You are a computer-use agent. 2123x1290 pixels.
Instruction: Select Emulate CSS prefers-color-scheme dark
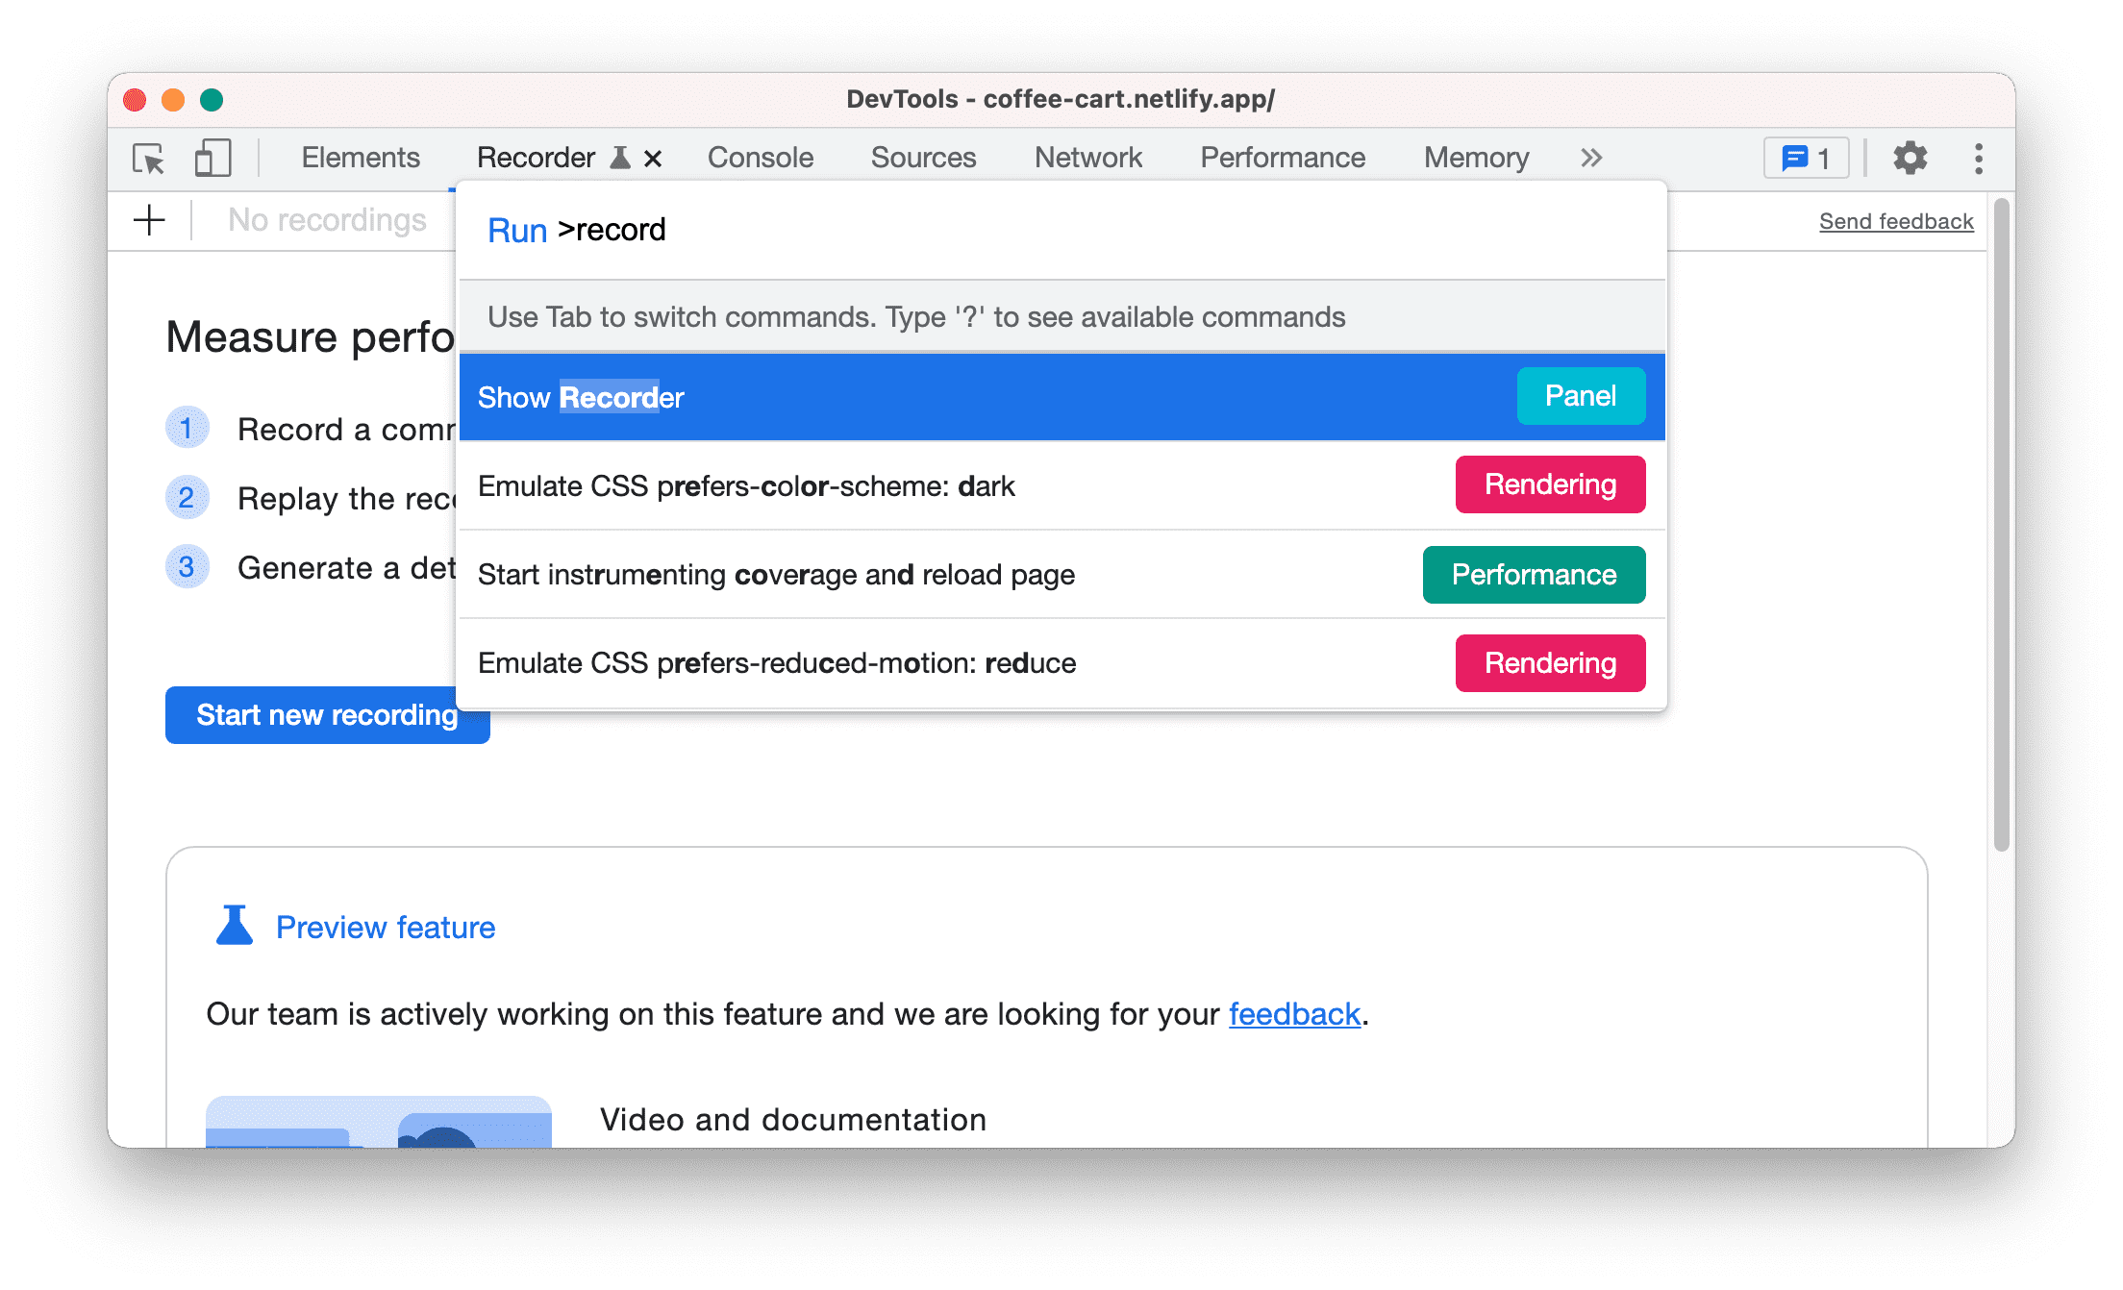tap(1056, 485)
